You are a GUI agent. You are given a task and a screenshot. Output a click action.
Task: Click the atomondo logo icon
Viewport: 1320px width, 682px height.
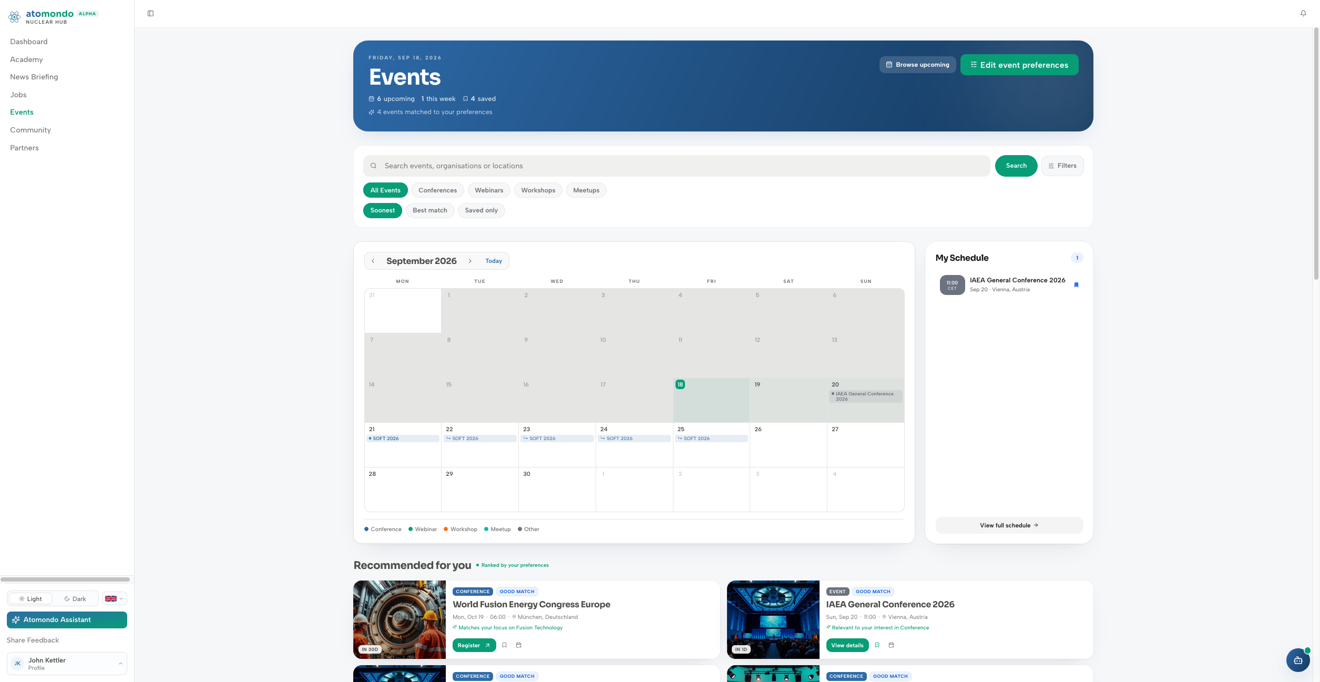coord(15,17)
